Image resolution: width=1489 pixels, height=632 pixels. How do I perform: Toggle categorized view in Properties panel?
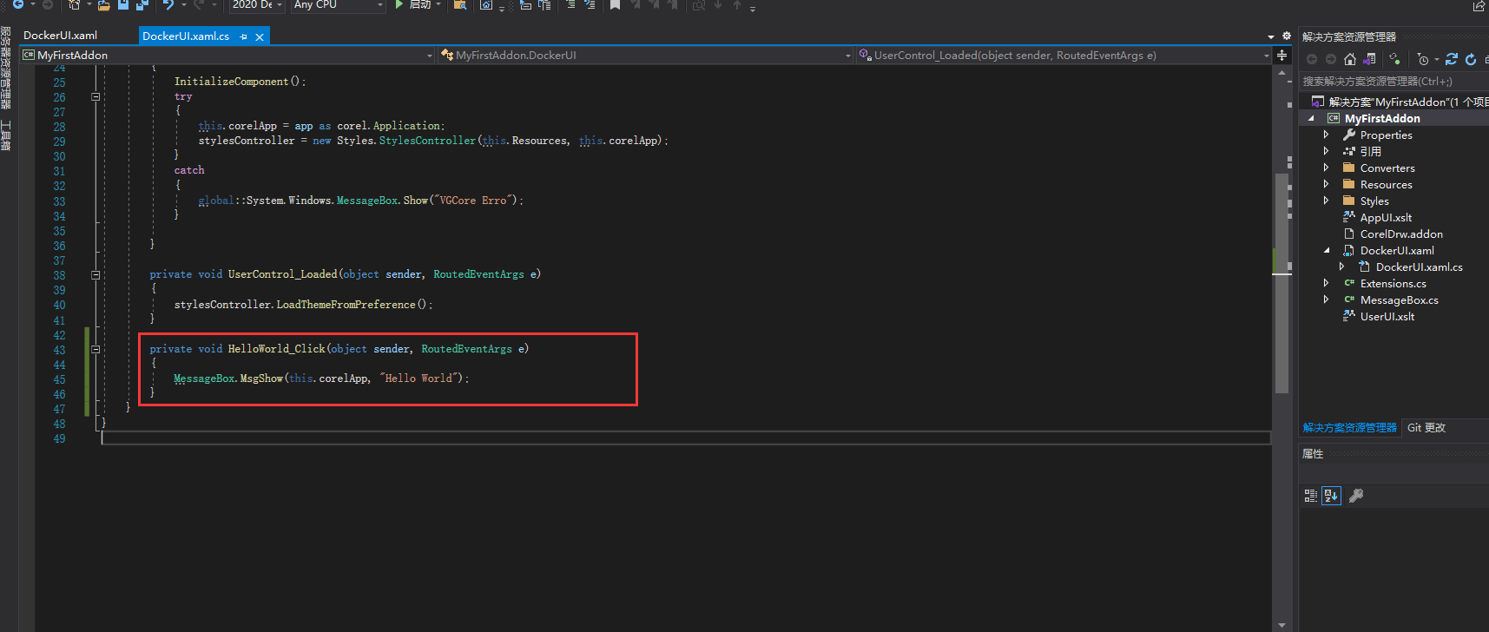pyautogui.click(x=1311, y=496)
